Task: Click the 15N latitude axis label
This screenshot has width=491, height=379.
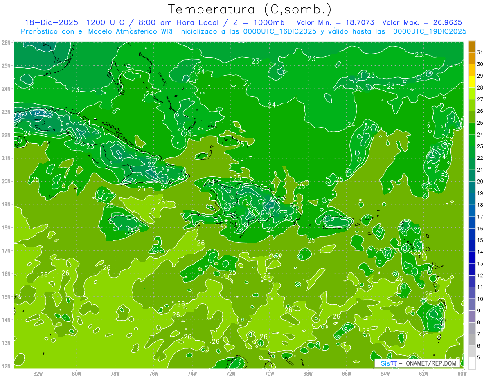Action: tap(6, 297)
